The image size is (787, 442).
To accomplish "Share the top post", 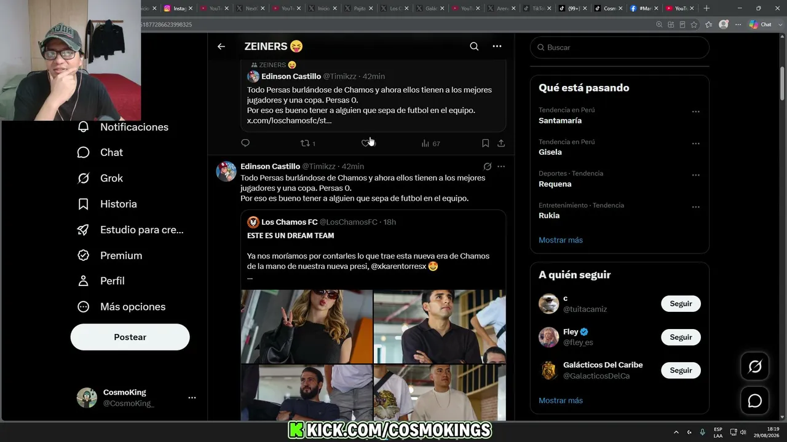I will tap(501, 143).
